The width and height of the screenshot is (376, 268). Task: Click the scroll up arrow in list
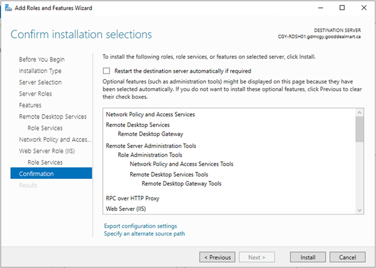coord(360,113)
